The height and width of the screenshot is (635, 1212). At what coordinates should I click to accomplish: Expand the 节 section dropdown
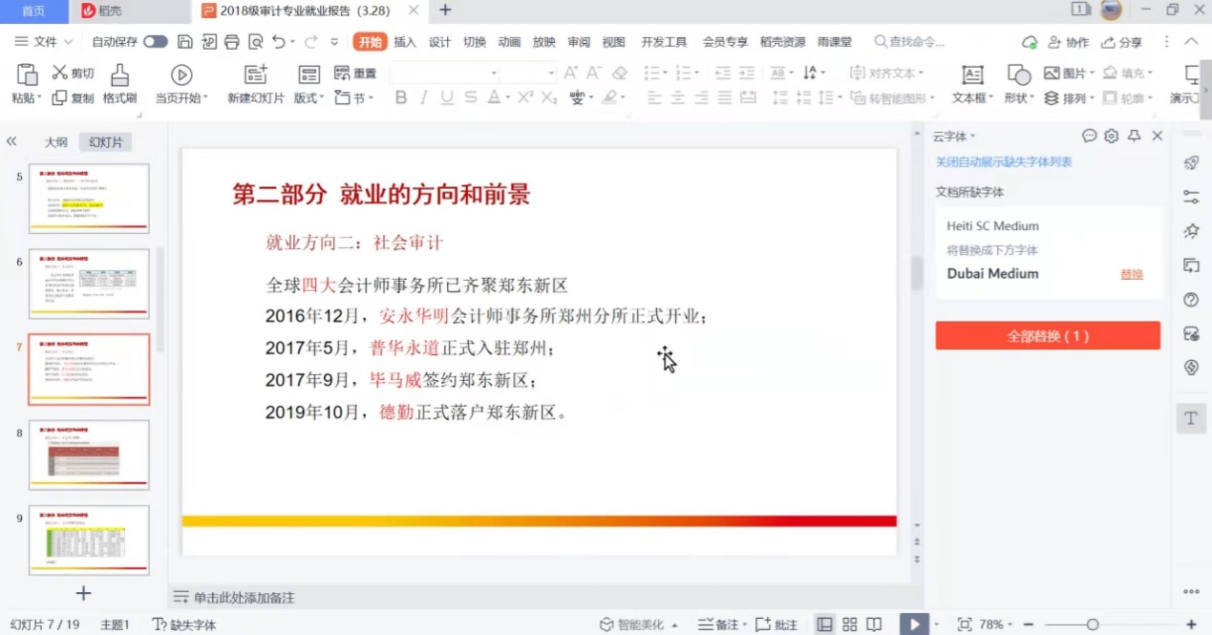click(x=354, y=97)
